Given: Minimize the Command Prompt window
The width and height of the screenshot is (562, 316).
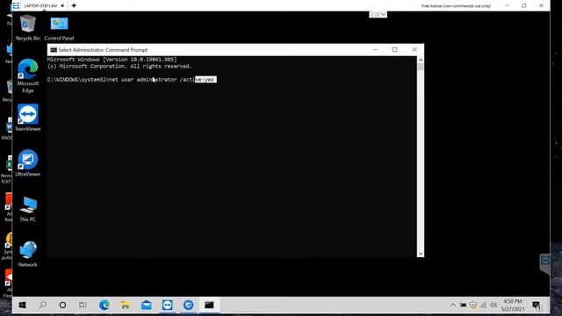Looking at the screenshot, I should pos(375,50).
